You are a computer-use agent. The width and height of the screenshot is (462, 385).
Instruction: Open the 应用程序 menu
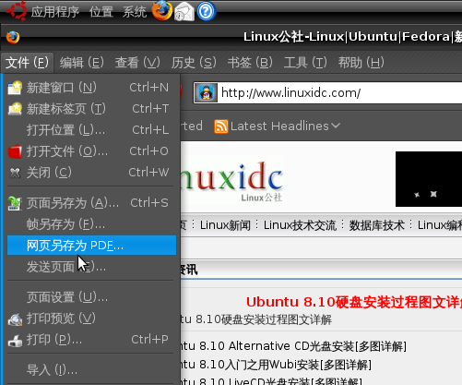click(x=55, y=12)
